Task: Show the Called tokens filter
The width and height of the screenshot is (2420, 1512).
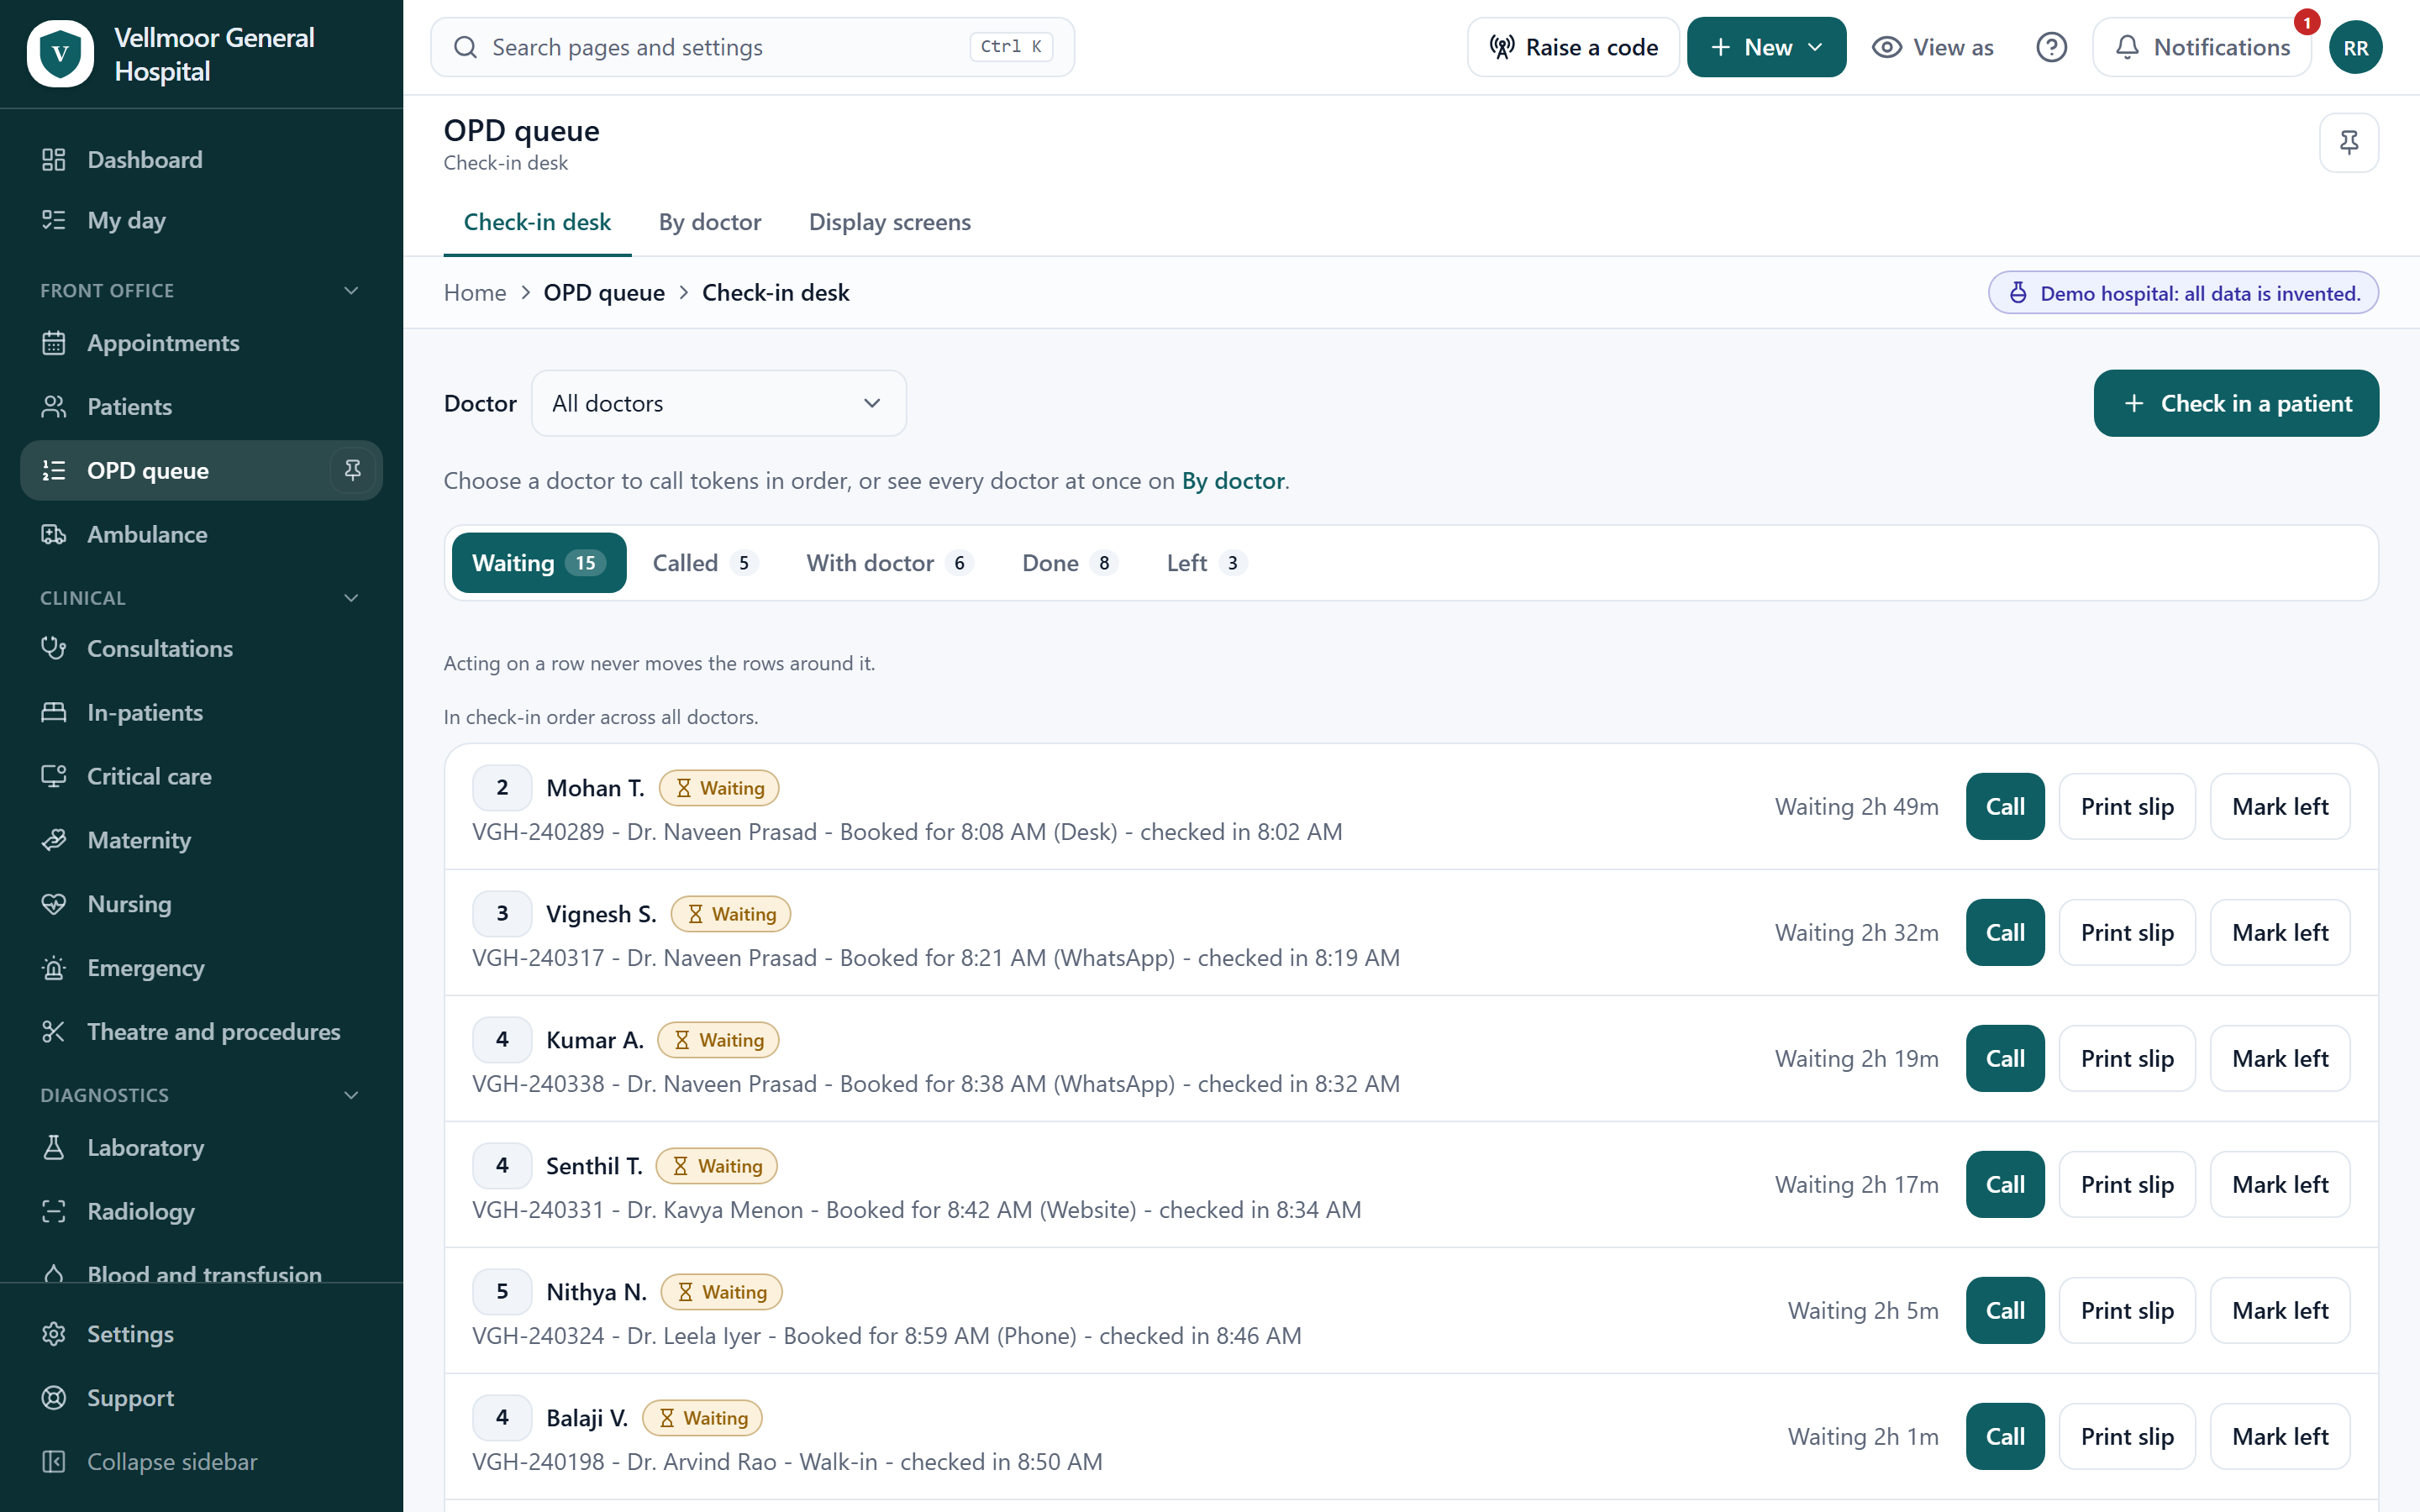Action: [704, 563]
